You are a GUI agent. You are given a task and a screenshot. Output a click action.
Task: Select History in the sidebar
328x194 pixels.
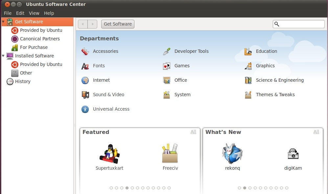pyautogui.click(x=23, y=81)
